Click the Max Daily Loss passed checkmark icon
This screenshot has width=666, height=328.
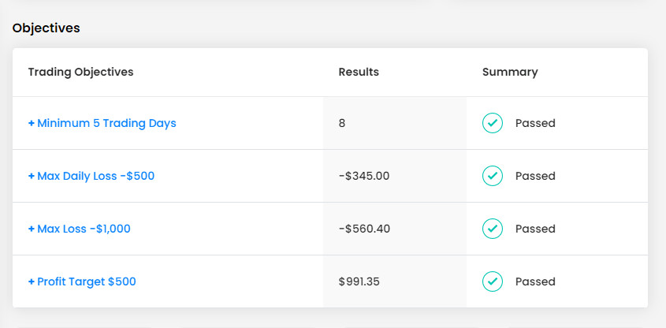tap(493, 176)
